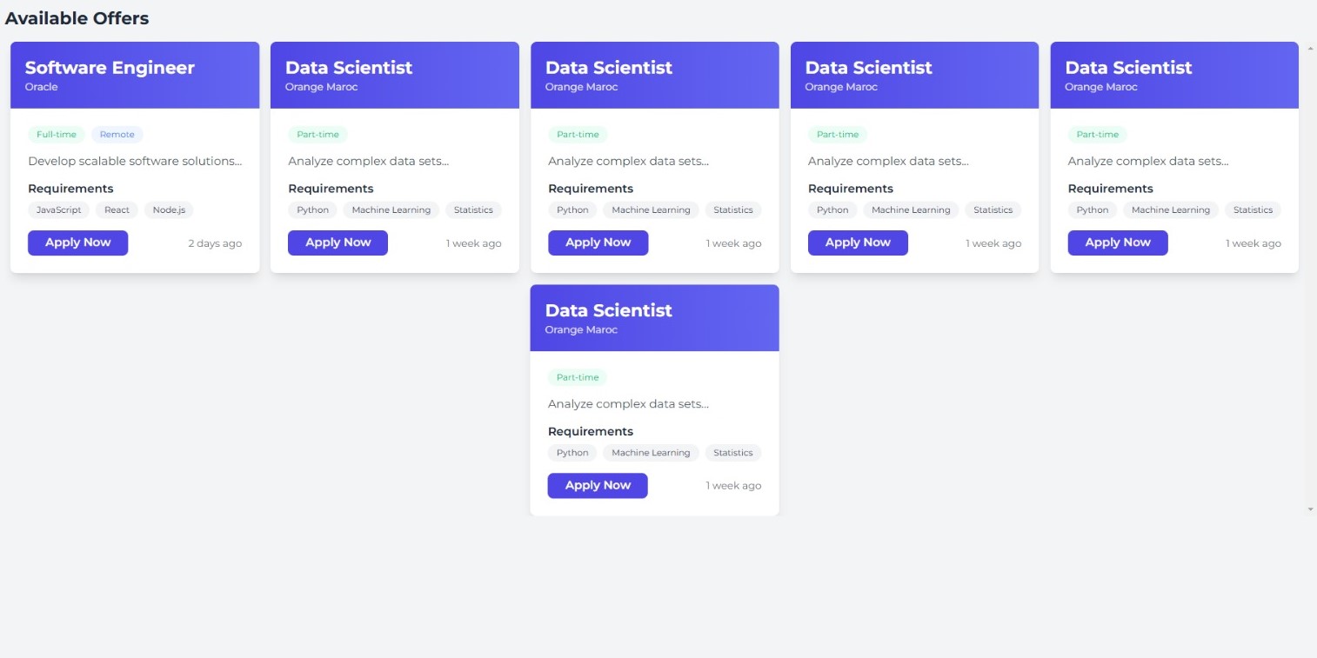Click Apply Now on the rightmost Data Scientist card

coord(1117,243)
